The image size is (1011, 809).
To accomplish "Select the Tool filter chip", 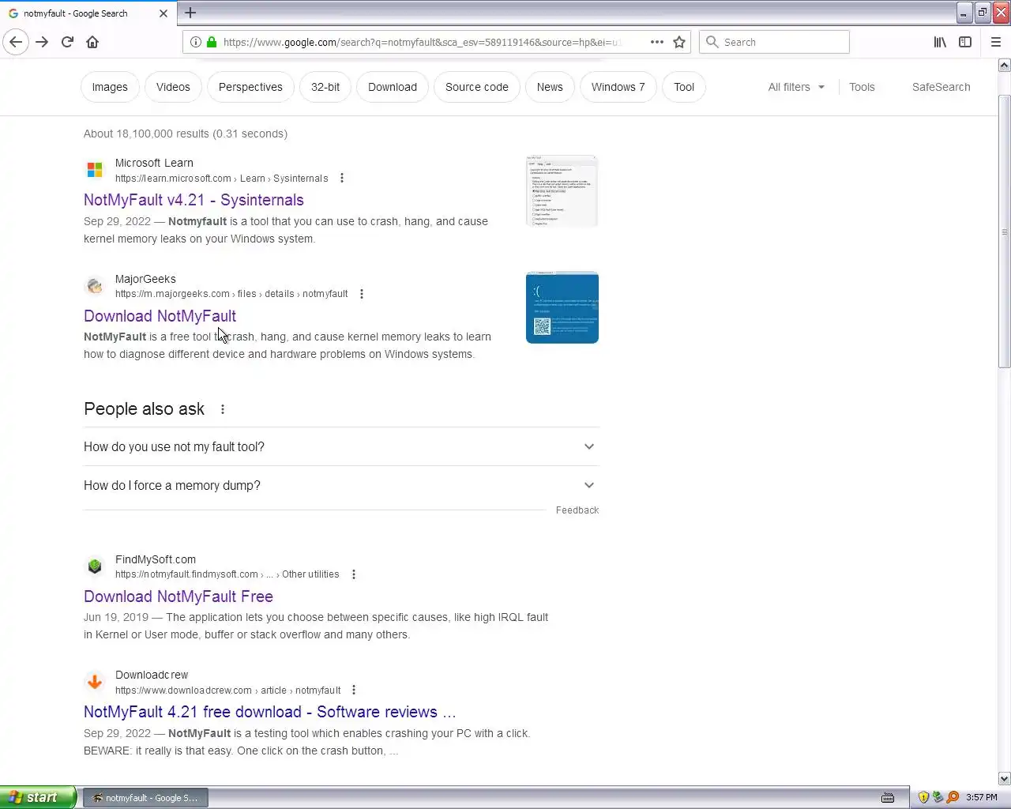I will (x=684, y=87).
